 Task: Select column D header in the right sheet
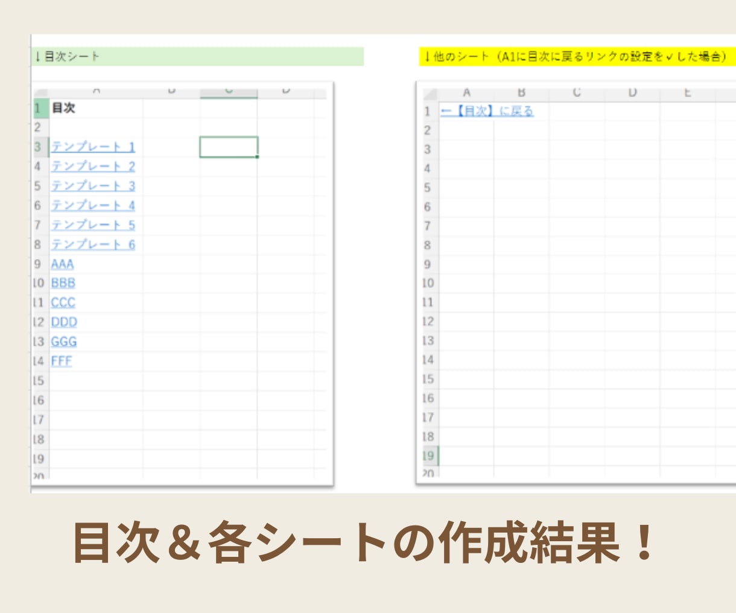(632, 93)
